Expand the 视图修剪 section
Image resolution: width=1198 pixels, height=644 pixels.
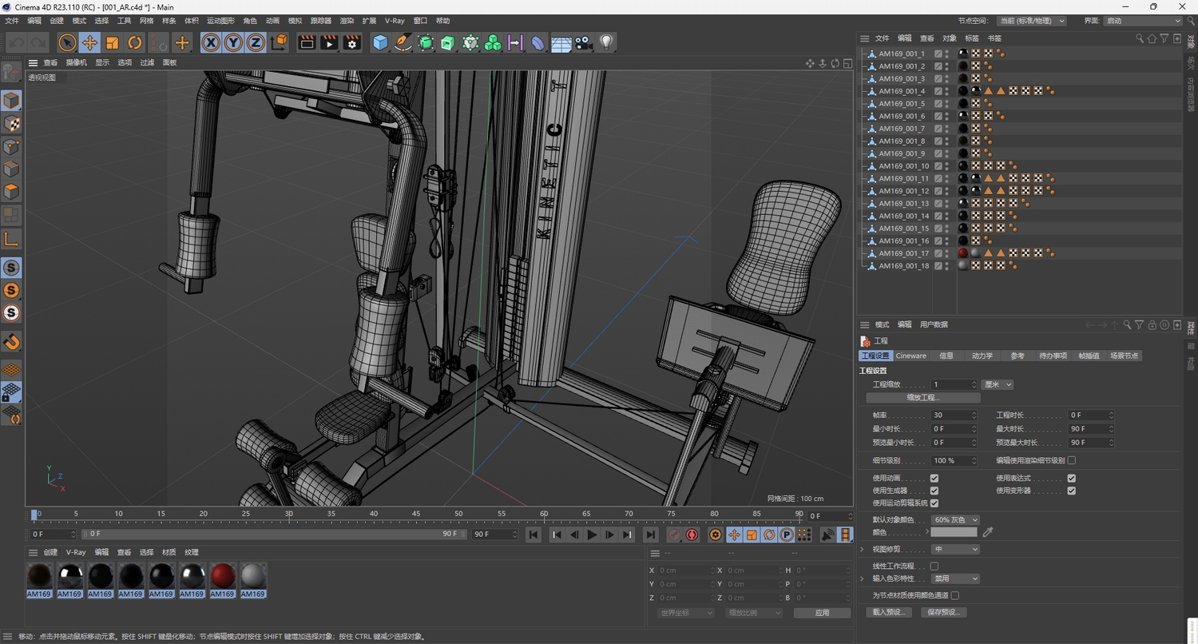[861, 549]
